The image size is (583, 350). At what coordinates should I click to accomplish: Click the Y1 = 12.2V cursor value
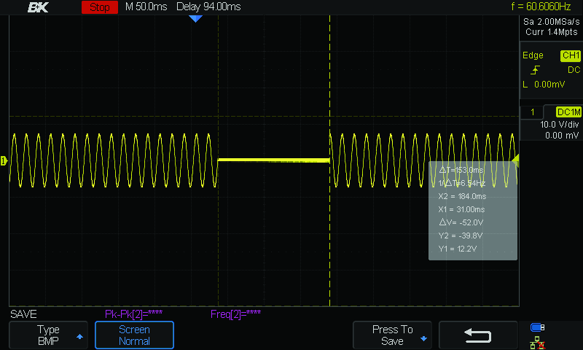pyautogui.click(x=458, y=249)
